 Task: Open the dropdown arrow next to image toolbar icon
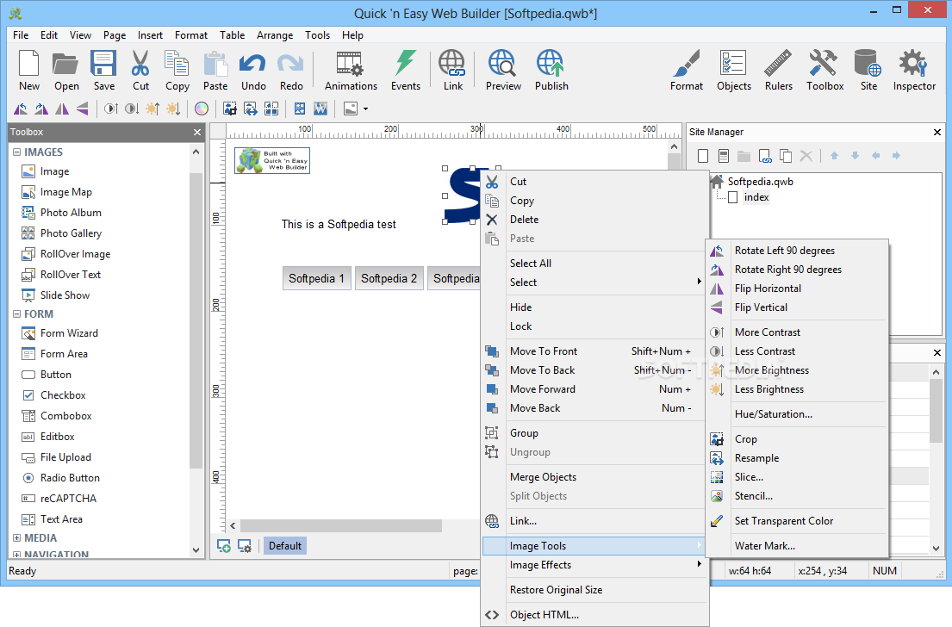365,109
